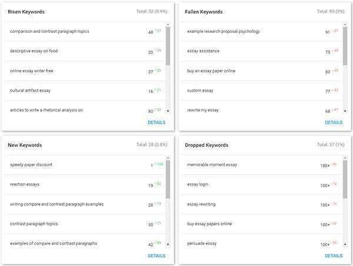Select the "speedy paper discount" new keyword
Viewport: 353px width, 266px height.
31,165
